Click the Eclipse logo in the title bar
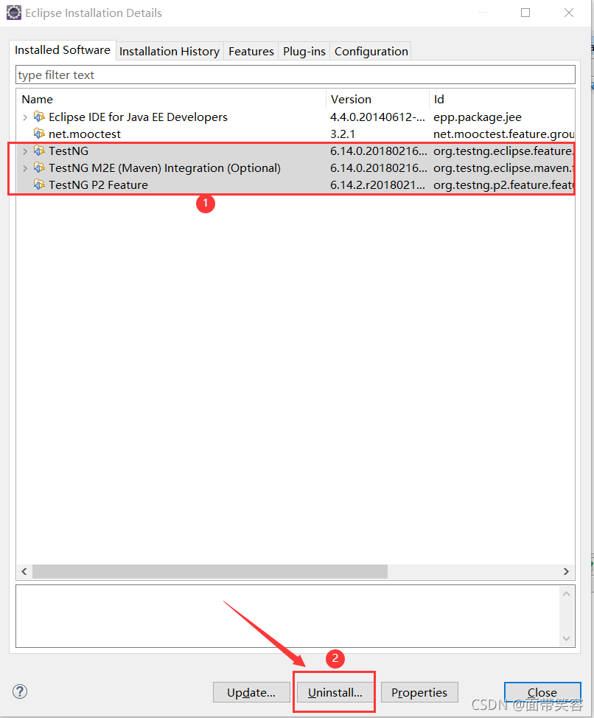 (14, 13)
